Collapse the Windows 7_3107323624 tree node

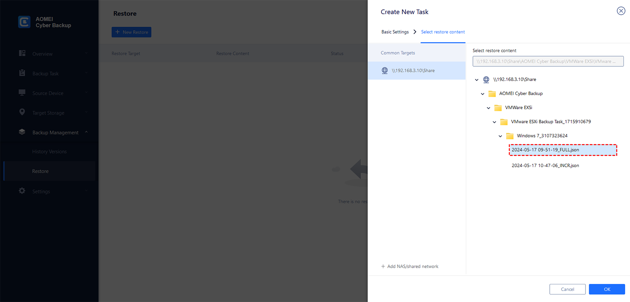point(500,136)
